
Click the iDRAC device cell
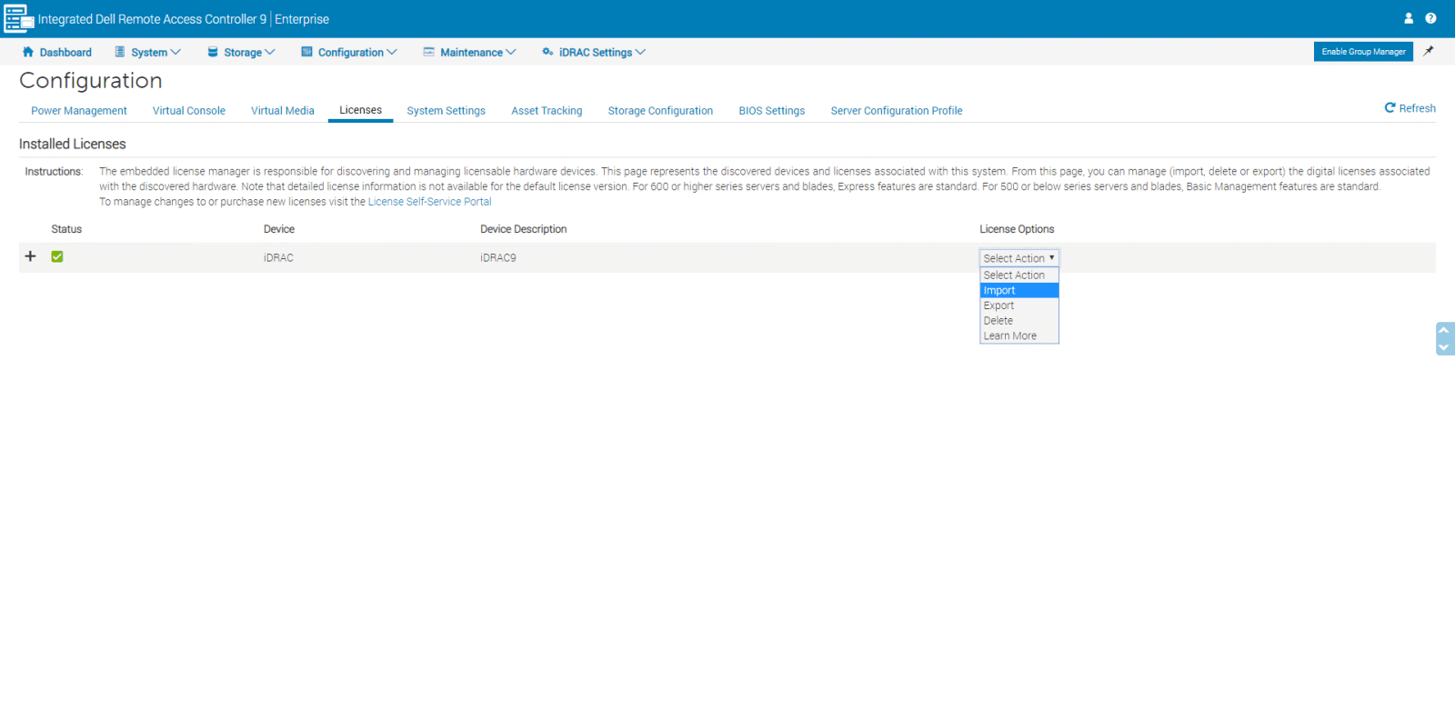point(278,258)
